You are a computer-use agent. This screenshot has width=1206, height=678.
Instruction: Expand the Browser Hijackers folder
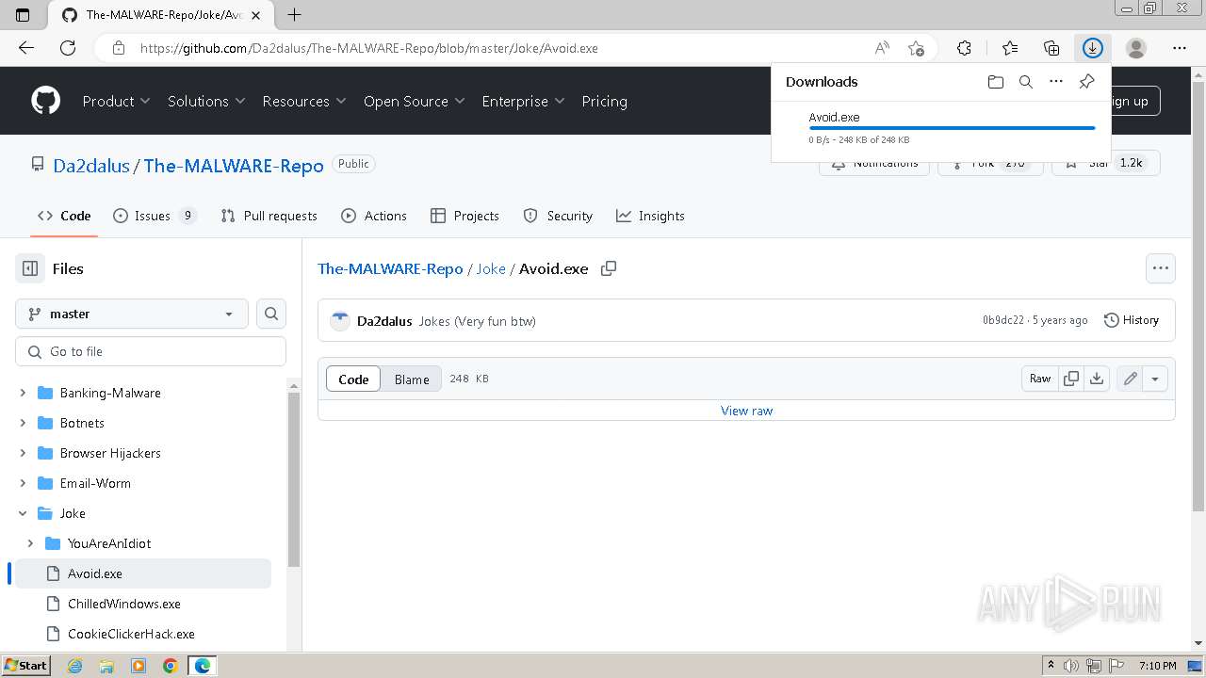click(23, 453)
